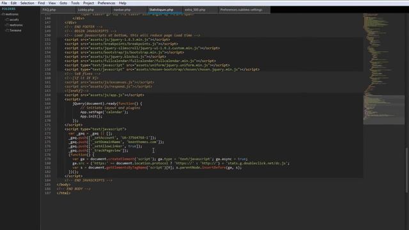Click the END FOOTER comment line
This screenshot has height=230, width=409.
tap(84, 27)
